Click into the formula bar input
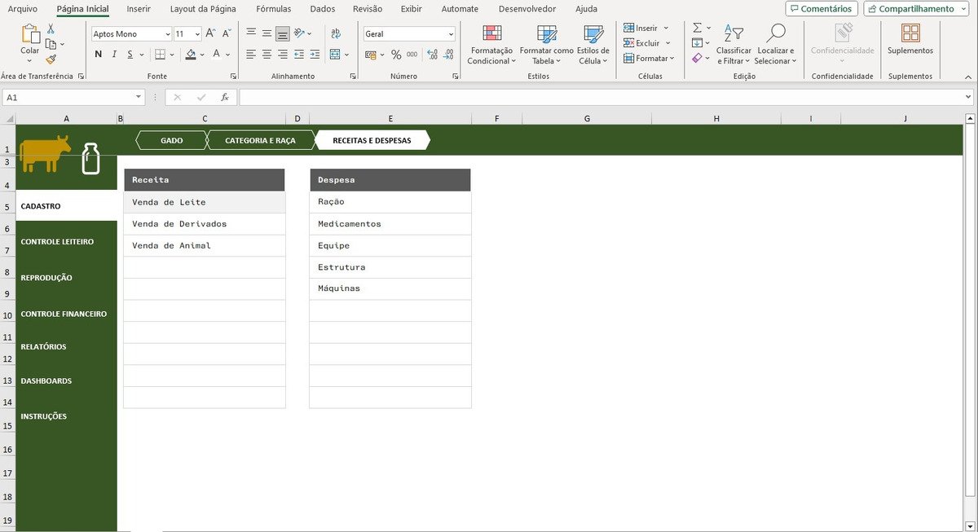Screen dimensions: 978x532 (x=601, y=97)
